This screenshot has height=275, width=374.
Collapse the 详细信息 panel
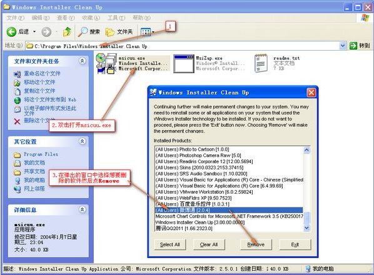[82, 210]
